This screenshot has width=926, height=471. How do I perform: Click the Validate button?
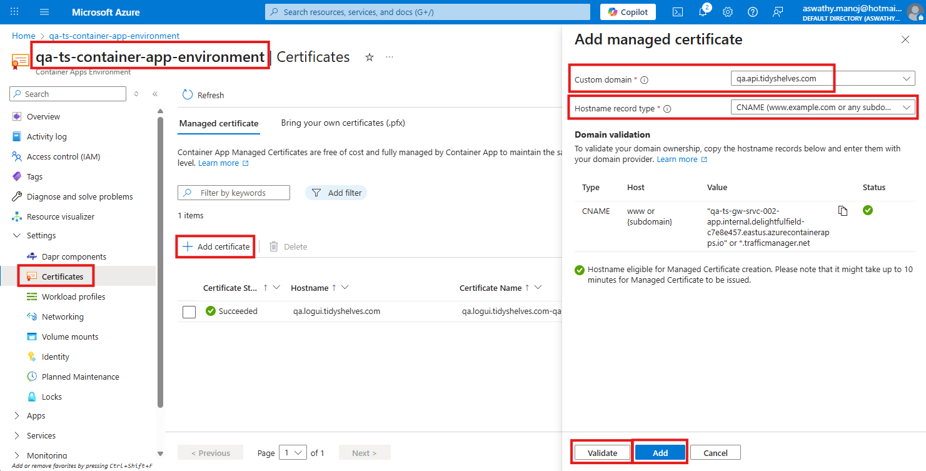602,453
